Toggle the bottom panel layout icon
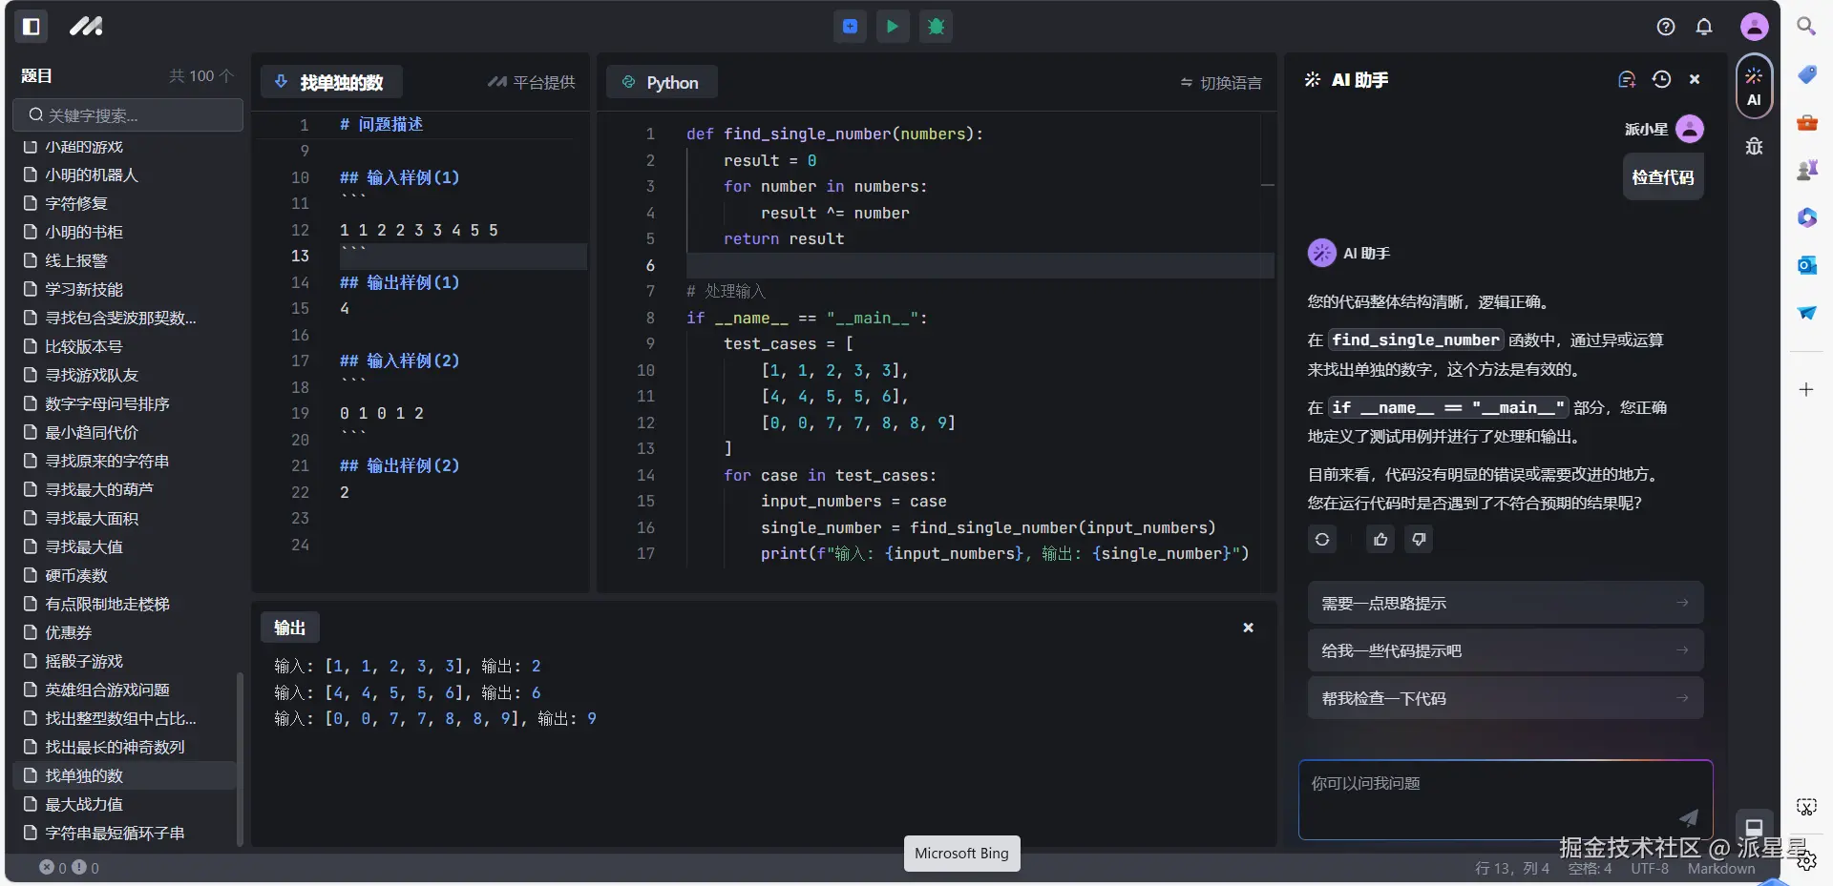1833x886 pixels. tap(1755, 827)
